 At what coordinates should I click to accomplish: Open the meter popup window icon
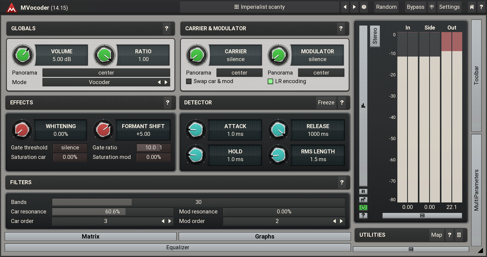click(363, 199)
